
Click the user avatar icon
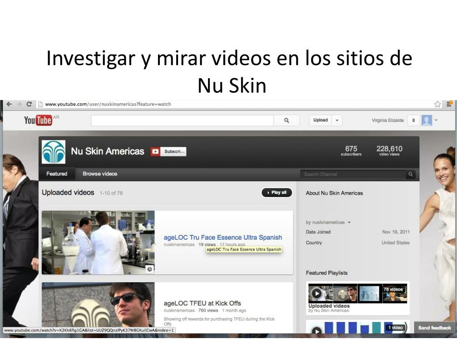(x=426, y=120)
